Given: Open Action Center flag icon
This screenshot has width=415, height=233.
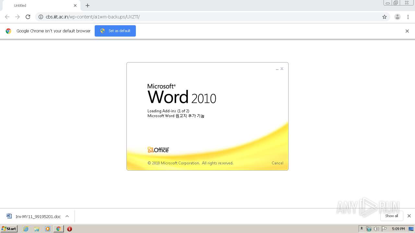Looking at the screenshot, I should 384,229.
